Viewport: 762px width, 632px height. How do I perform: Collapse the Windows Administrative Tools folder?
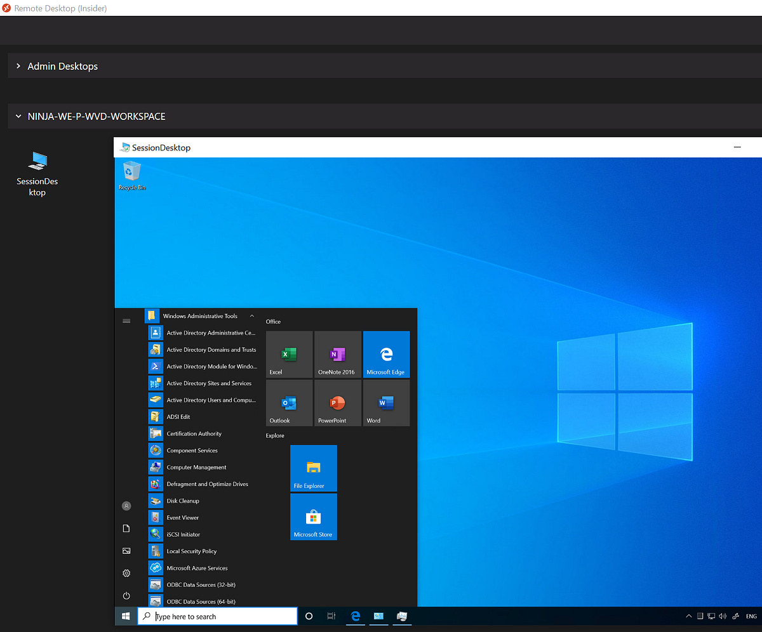coord(202,316)
